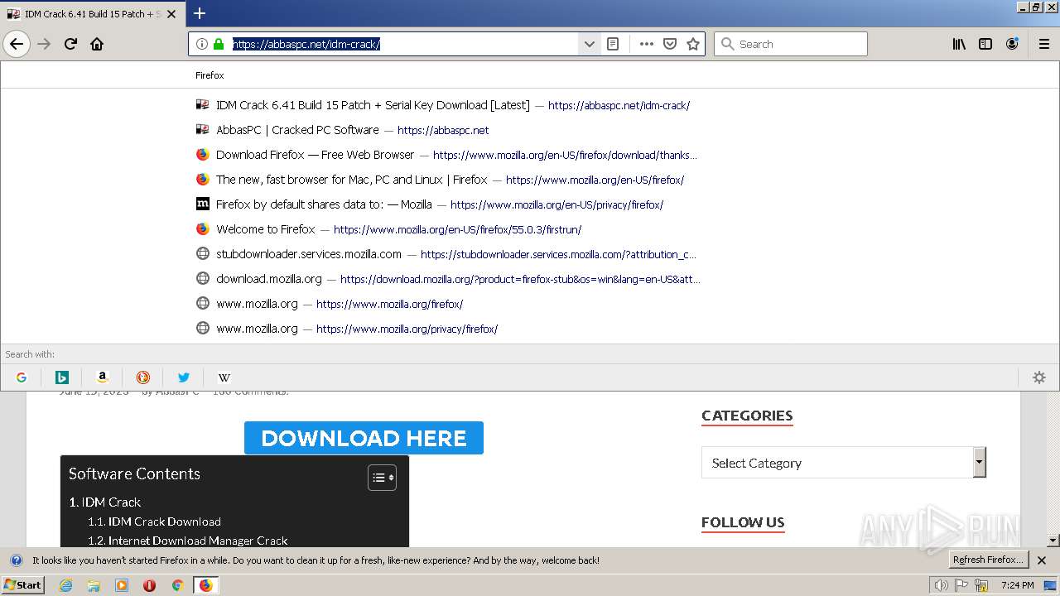Click the Forward navigation arrow
1060x596 pixels.
44,44
